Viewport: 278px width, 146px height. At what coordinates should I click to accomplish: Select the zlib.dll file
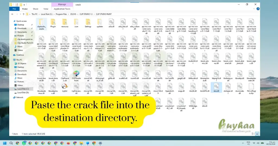205,103
